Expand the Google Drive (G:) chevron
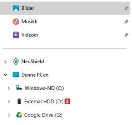Screen dimensions: 132x125 [9, 115]
